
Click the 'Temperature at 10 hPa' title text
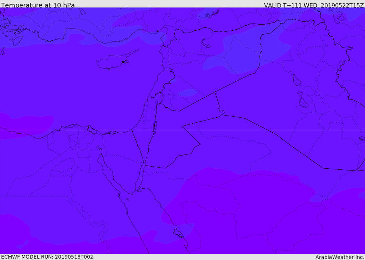coord(38,5)
